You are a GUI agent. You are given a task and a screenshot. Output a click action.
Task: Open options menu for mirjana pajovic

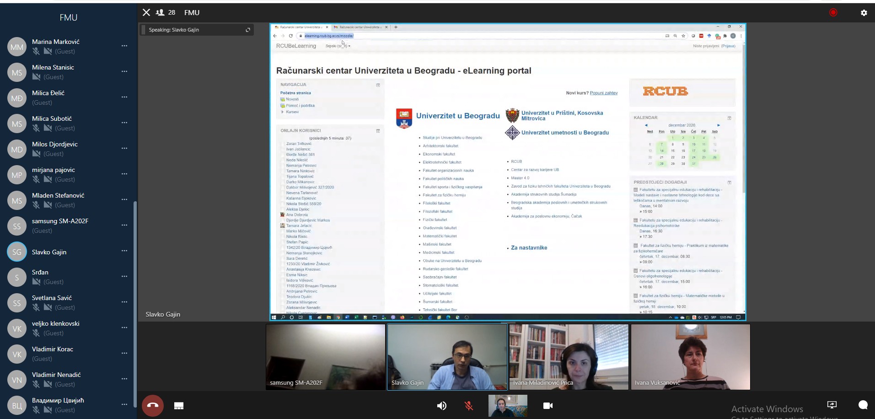pyautogui.click(x=124, y=174)
